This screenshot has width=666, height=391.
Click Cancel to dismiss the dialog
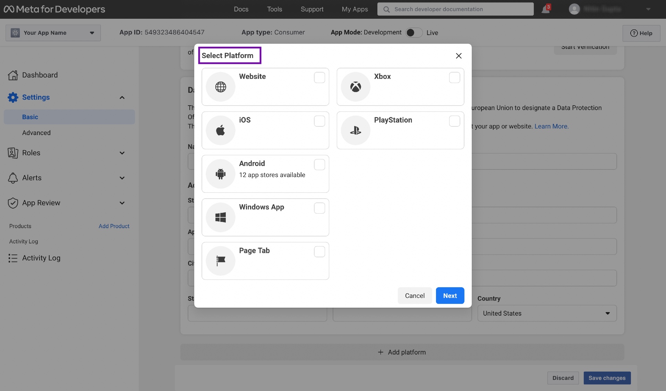coord(415,295)
